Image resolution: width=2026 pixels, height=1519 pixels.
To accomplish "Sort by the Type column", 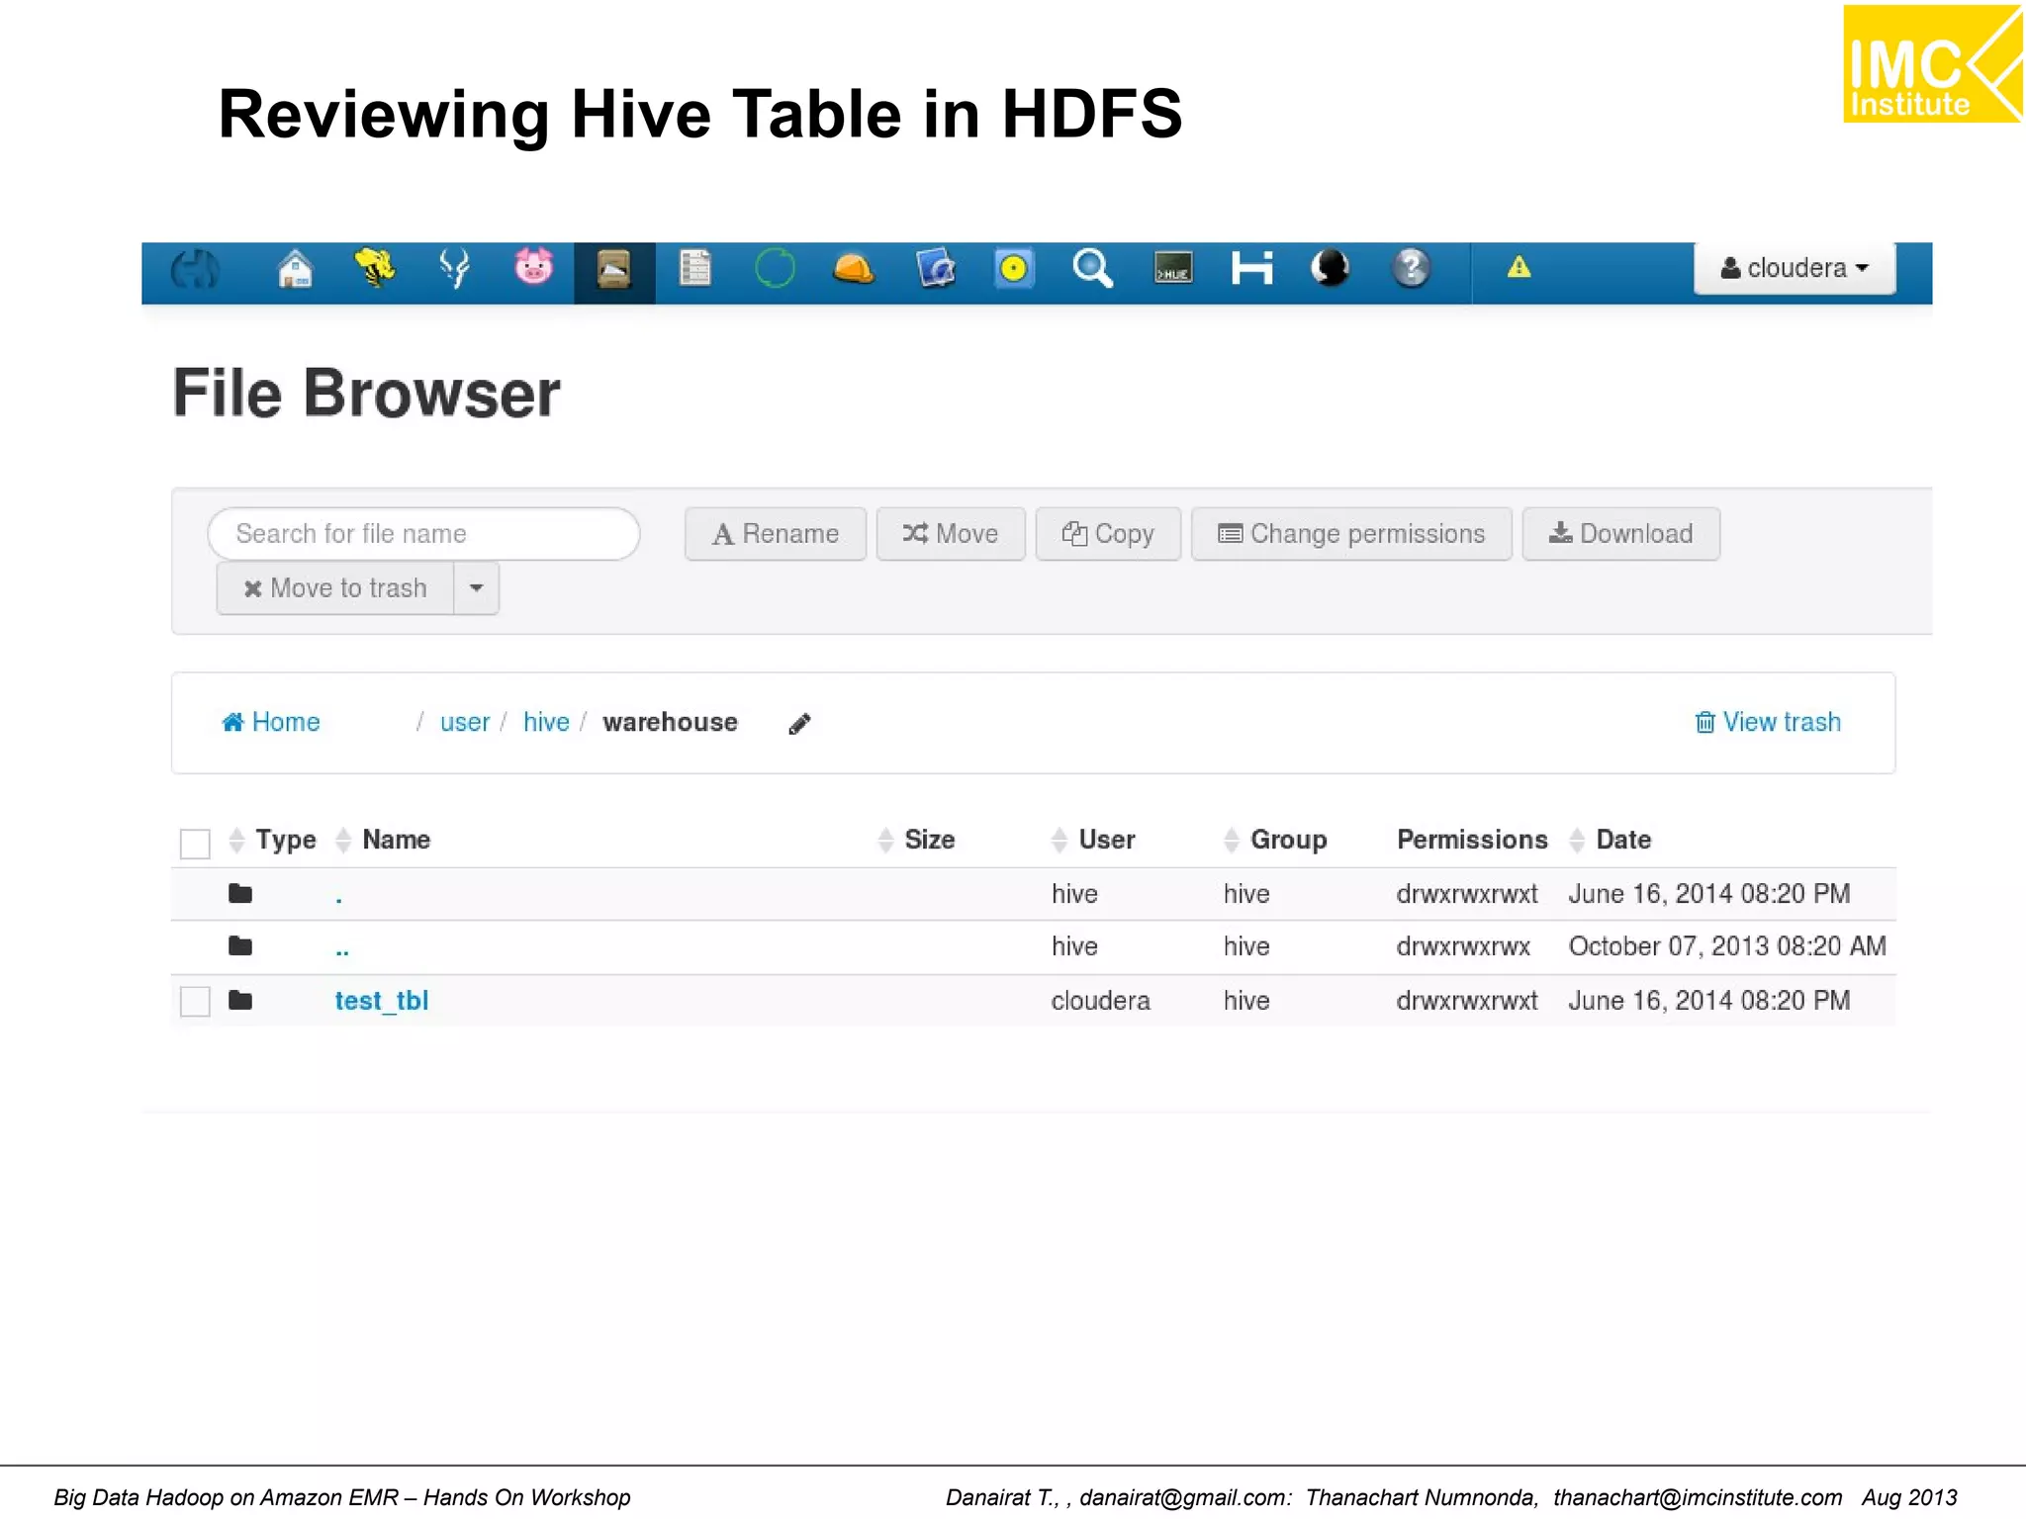I will 272,840.
